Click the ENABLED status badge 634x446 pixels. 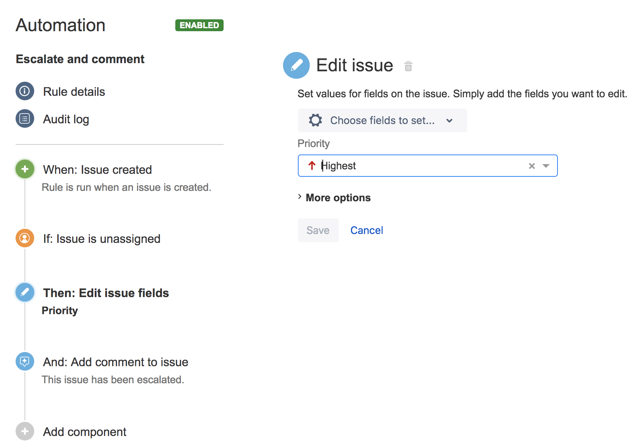click(x=199, y=25)
